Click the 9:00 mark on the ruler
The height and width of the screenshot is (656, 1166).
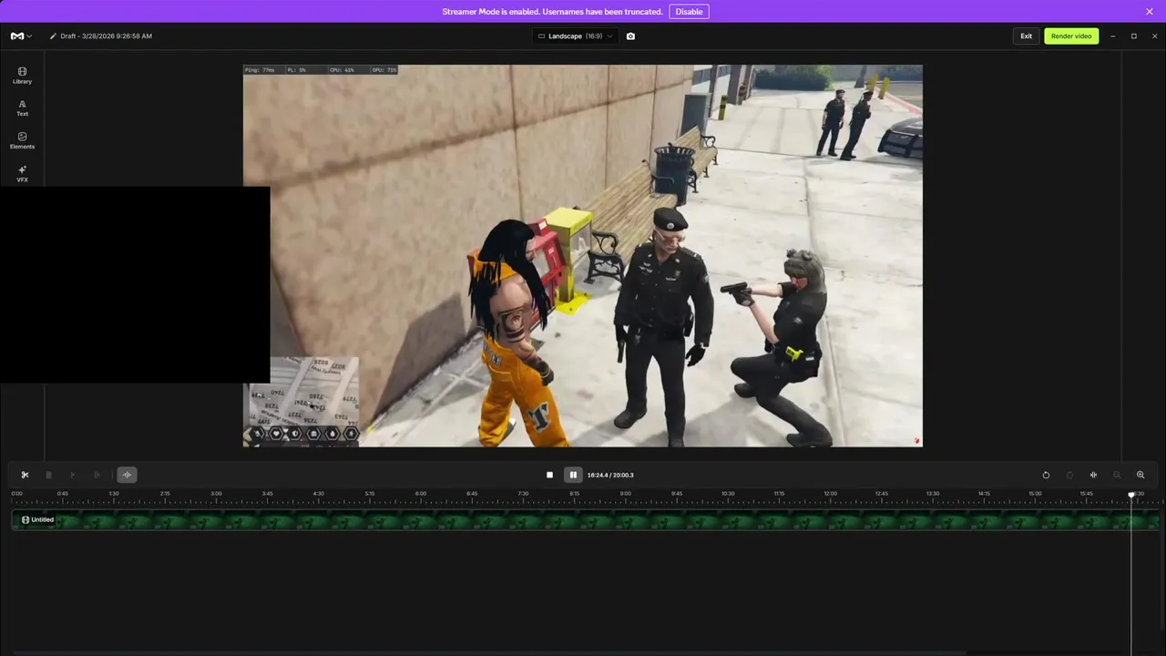pyautogui.click(x=625, y=494)
